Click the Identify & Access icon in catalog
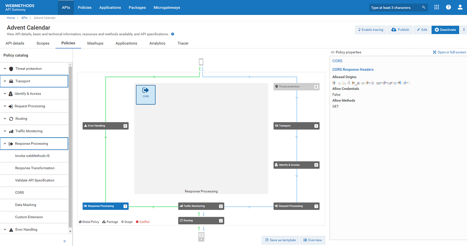Screen dimensions: 467x246 [x=11, y=94]
